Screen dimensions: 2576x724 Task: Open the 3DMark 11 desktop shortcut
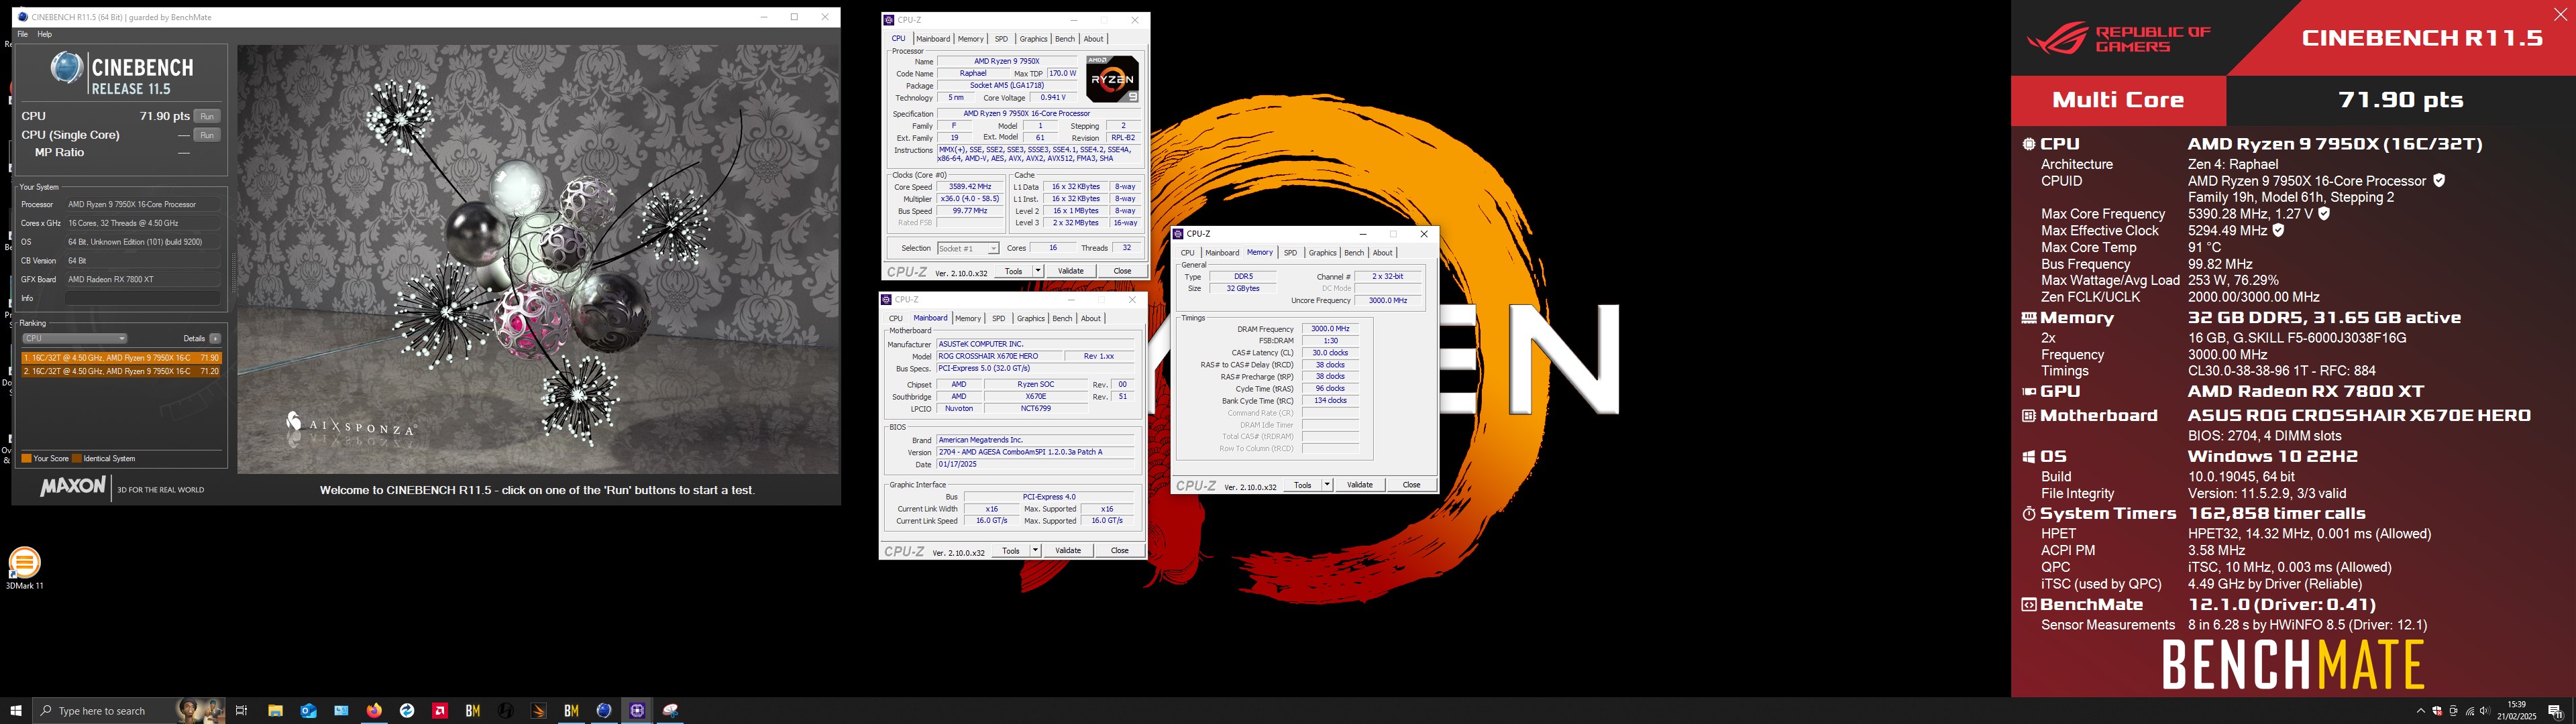point(24,568)
